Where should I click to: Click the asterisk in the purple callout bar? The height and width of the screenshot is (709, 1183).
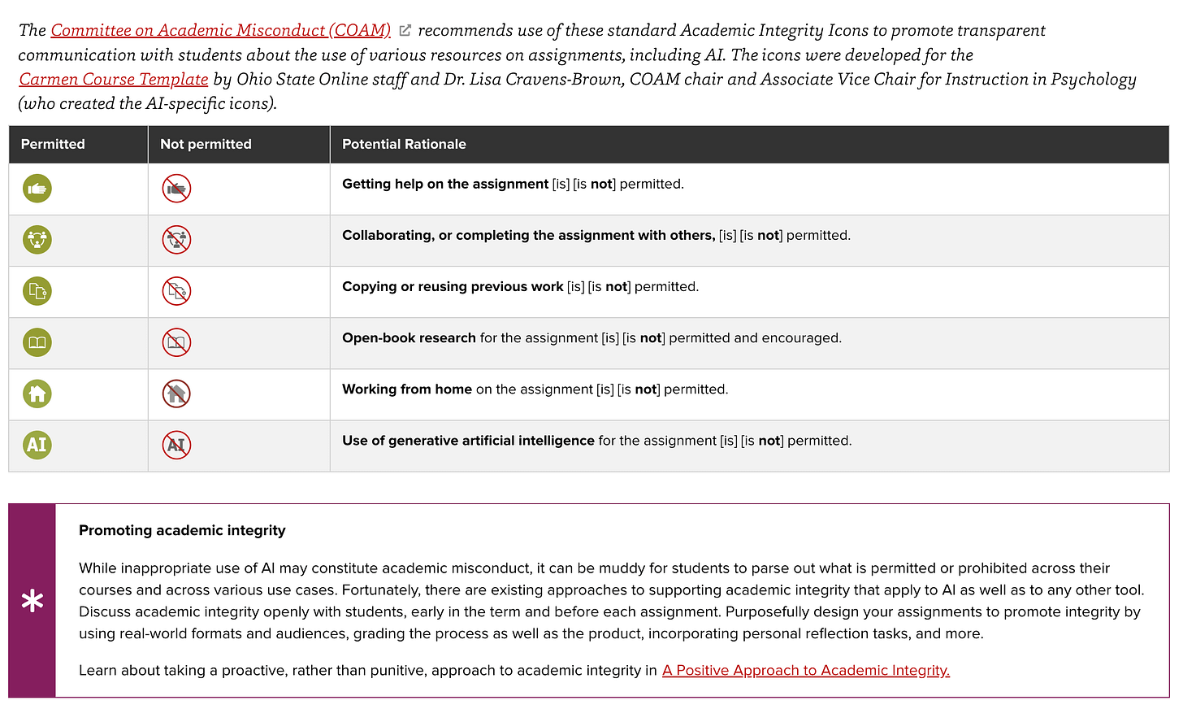coord(32,601)
